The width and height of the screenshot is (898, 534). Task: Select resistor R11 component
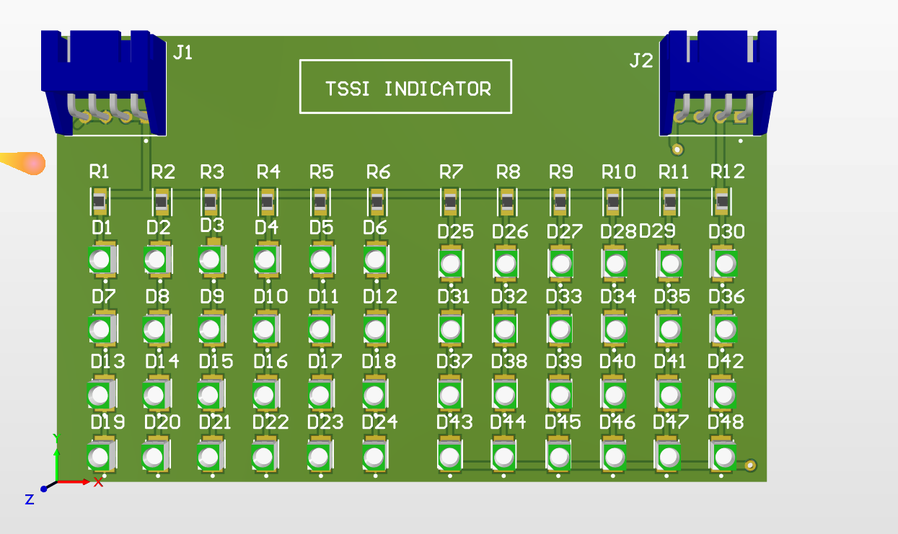(670, 201)
